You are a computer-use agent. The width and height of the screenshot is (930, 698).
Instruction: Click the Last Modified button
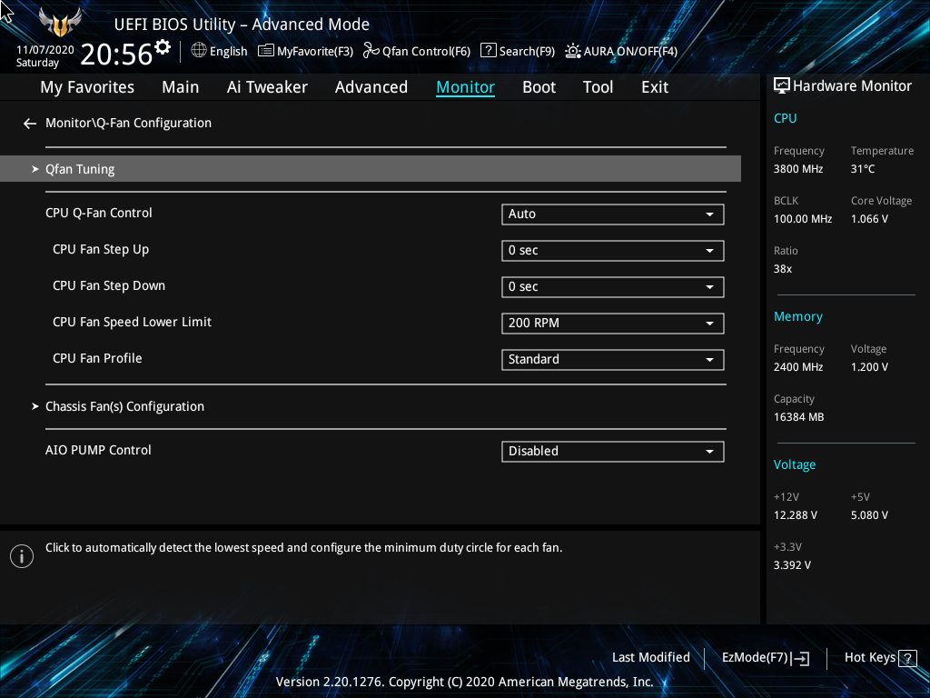coord(650,658)
